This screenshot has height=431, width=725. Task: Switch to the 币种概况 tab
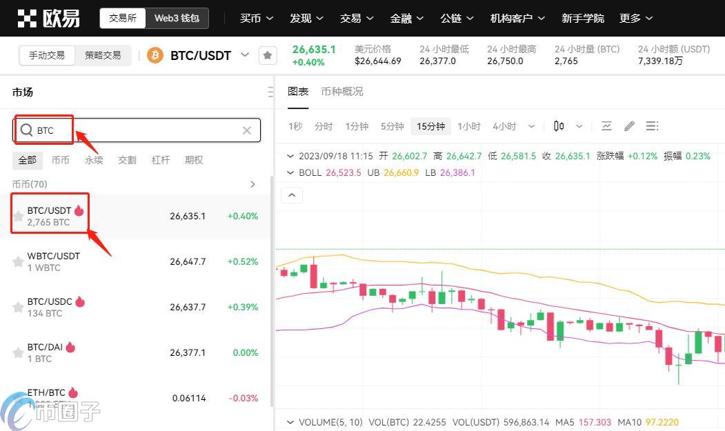point(342,92)
